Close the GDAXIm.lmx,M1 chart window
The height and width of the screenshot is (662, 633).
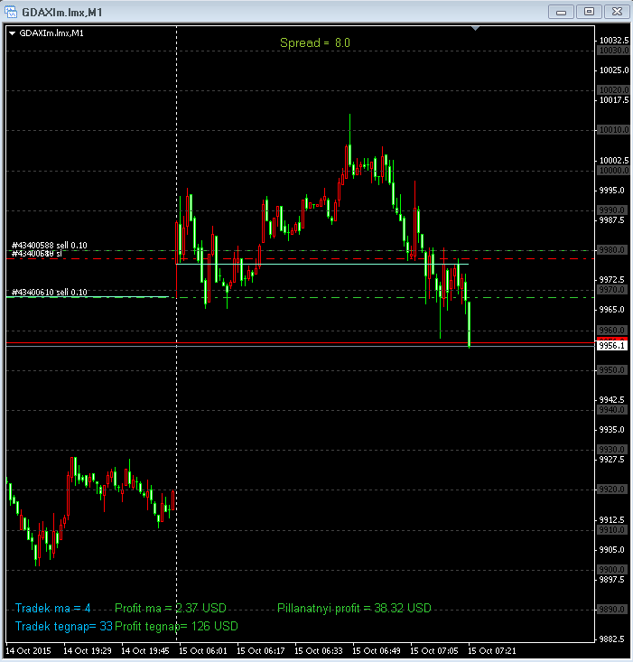click(x=616, y=12)
